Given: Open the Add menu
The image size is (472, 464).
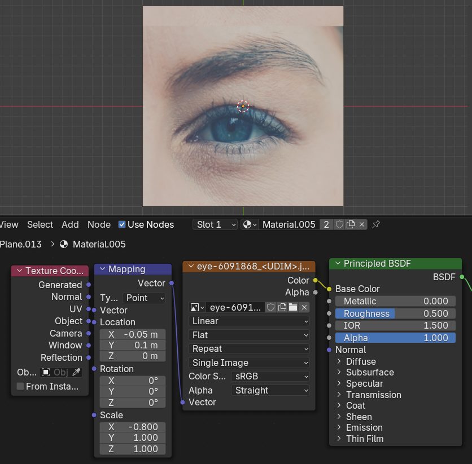Looking at the screenshot, I should (x=70, y=224).
